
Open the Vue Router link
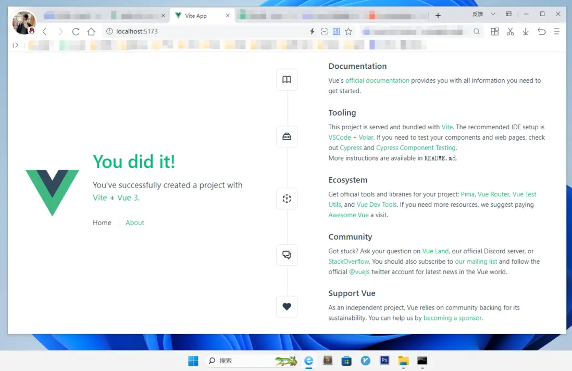click(x=493, y=194)
